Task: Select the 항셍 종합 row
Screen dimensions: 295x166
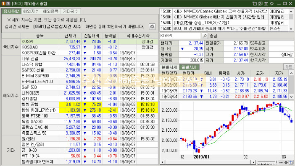Action: (x=90, y=105)
